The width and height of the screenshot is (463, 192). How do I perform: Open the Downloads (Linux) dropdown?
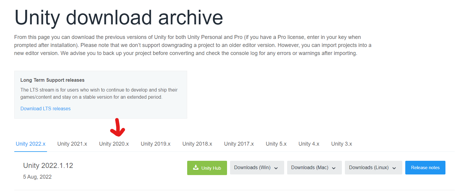tap(373, 168)
